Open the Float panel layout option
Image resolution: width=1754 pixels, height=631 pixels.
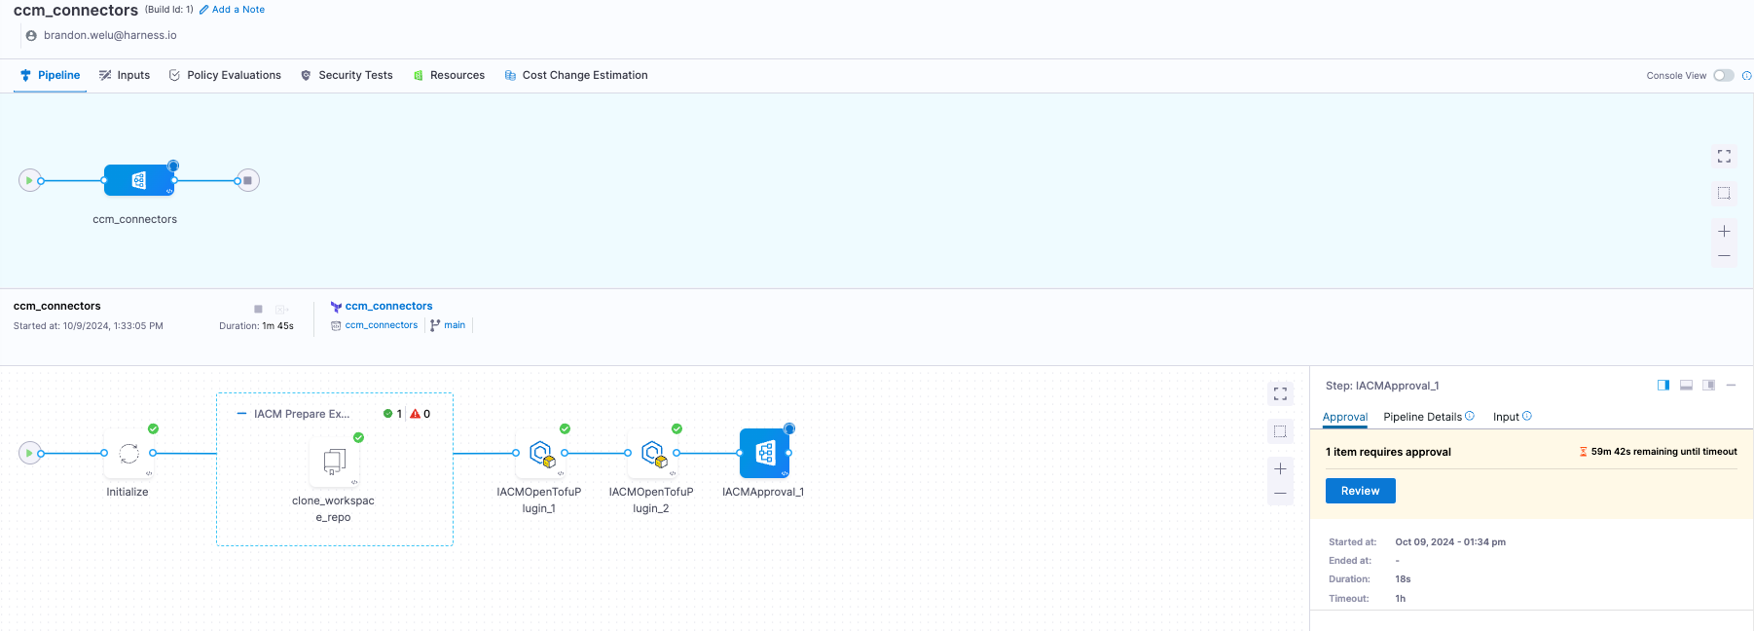[x=1708, y=386]
